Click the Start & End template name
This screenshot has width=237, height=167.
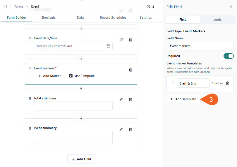click(x=193, y=83)
